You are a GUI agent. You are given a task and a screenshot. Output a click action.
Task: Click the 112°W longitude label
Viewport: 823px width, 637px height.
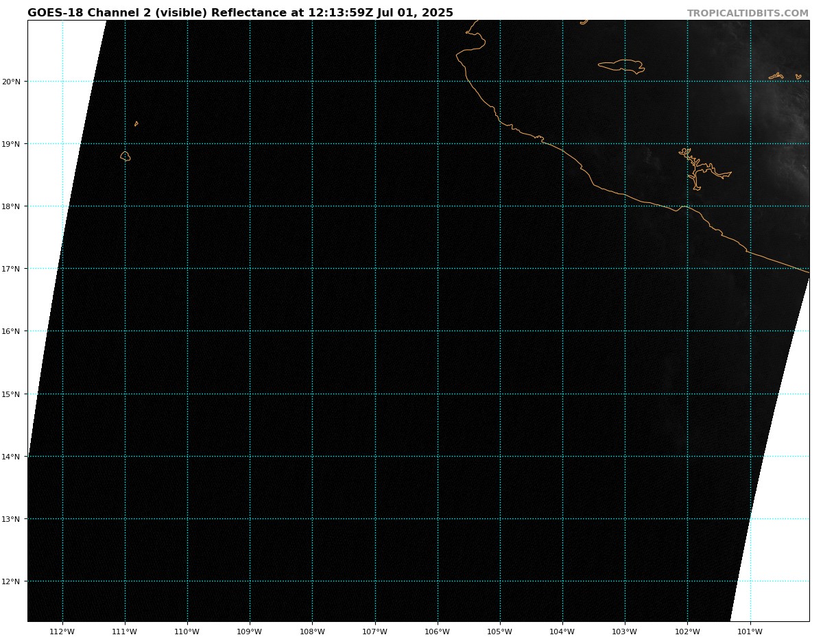tap(62, 632)
